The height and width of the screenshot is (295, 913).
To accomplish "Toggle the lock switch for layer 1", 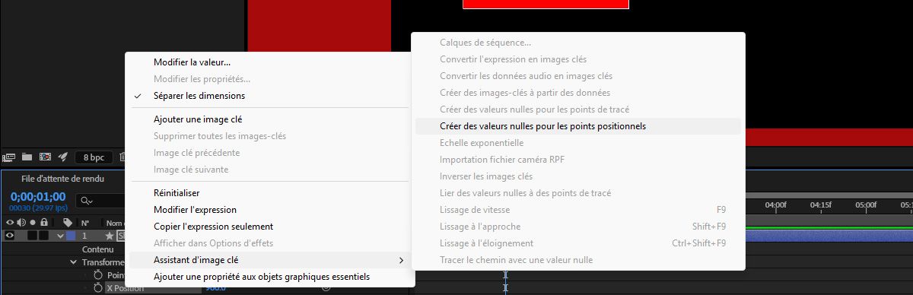I will tap(44, 236).
